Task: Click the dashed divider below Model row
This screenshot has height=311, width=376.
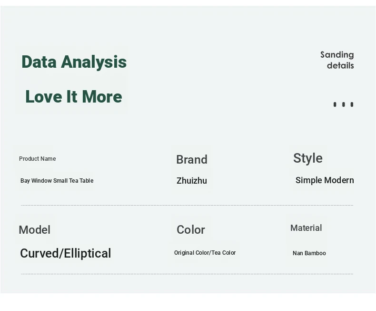Action: tap(187, 274)
